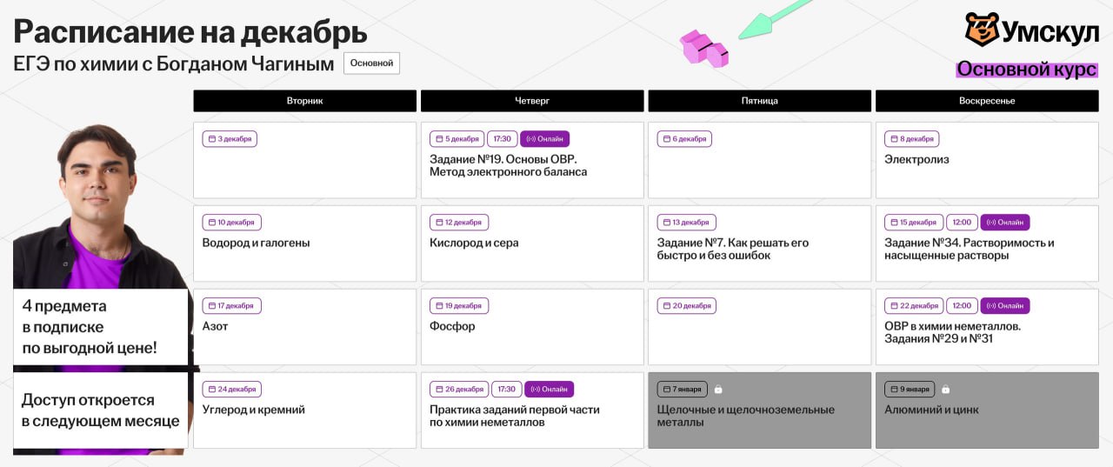Click the 17:30 time badge on 5 декабря

pos(501,139)
